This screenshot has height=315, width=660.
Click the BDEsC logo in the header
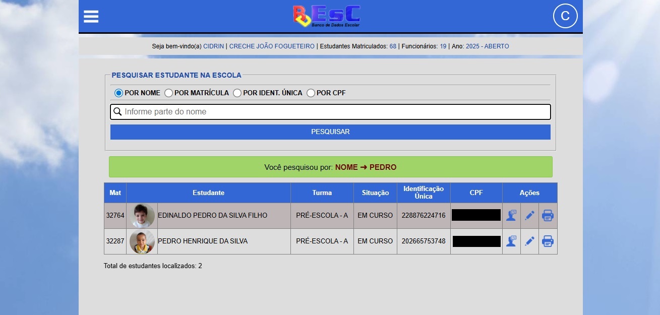(327, 16)
